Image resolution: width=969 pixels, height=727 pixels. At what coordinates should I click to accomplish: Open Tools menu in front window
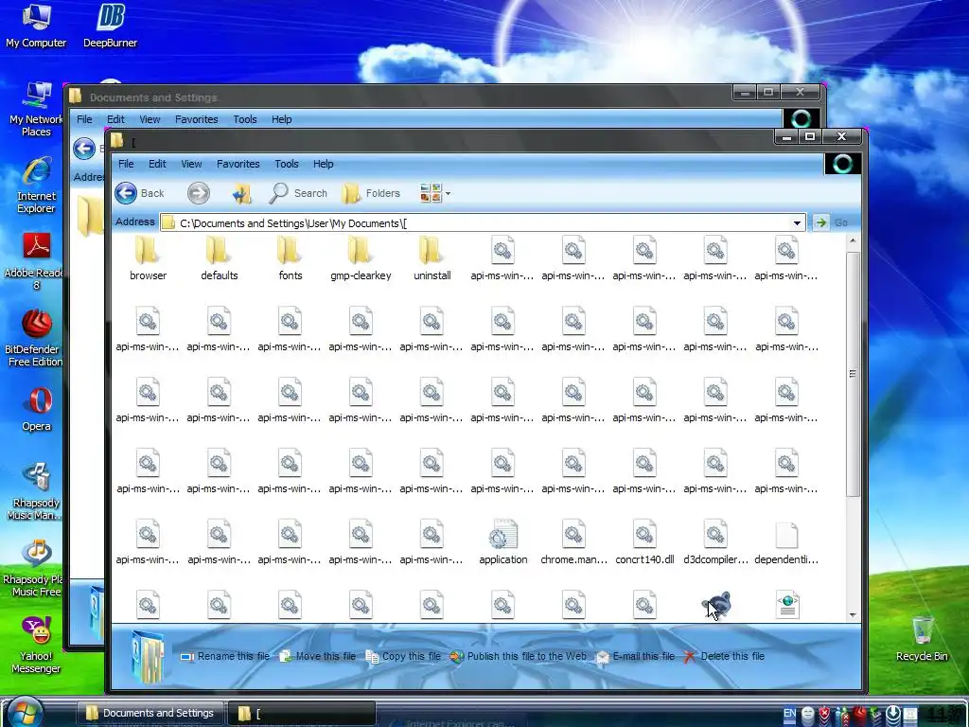(x=286, y=164)
